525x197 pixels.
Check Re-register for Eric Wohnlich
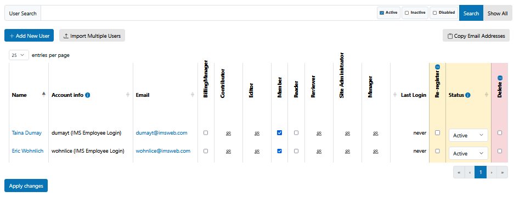tap(437, 151)
